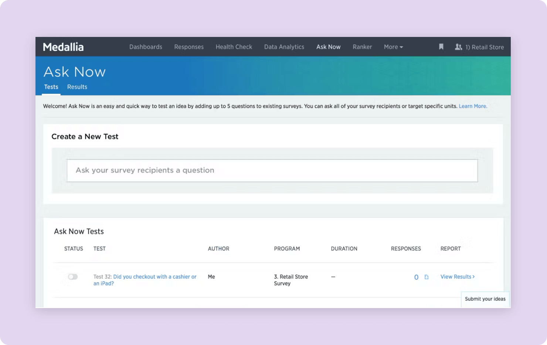Click the users icon beside Retail Store

click(458, 47)
